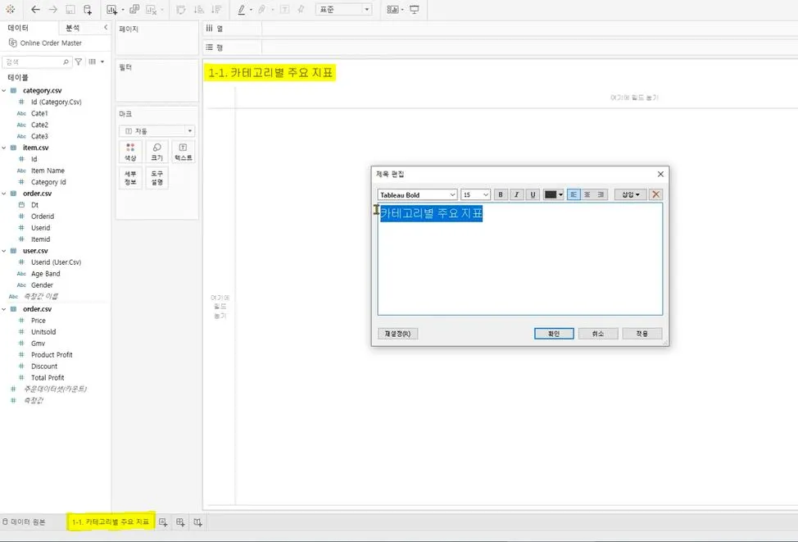
Task: Toggle underline formatting in title editor
Action: point(533,194)
